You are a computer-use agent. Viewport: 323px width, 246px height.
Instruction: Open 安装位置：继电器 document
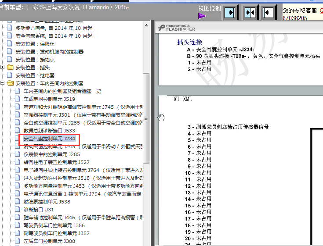(35, 75)
